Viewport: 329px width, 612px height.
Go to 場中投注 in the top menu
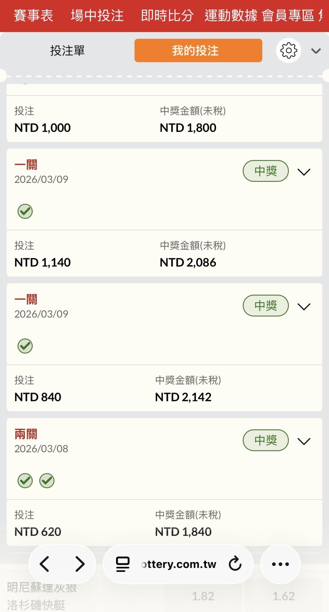97,16
